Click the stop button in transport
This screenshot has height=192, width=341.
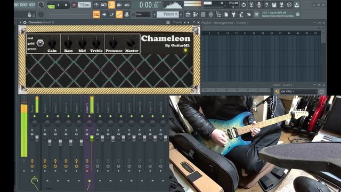(x=66, y=5)
